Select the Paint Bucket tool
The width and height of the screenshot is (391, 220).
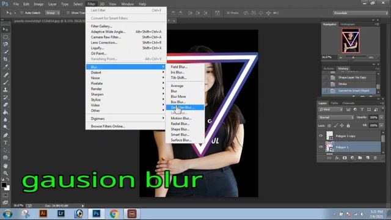point(5,112)
